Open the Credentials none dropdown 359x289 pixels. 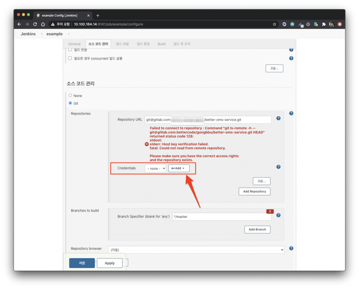click(155, 168)
